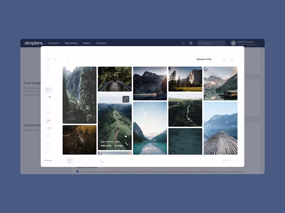Viewport: 285px width, 213px height.
Task: Click the camera capture icon
Action: coord(232,59)
